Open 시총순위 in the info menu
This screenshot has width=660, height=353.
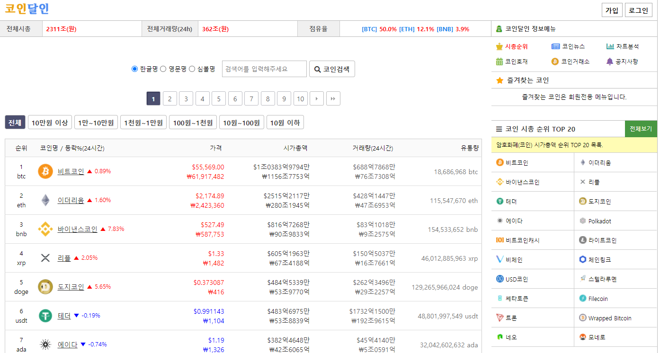[517, 46]
